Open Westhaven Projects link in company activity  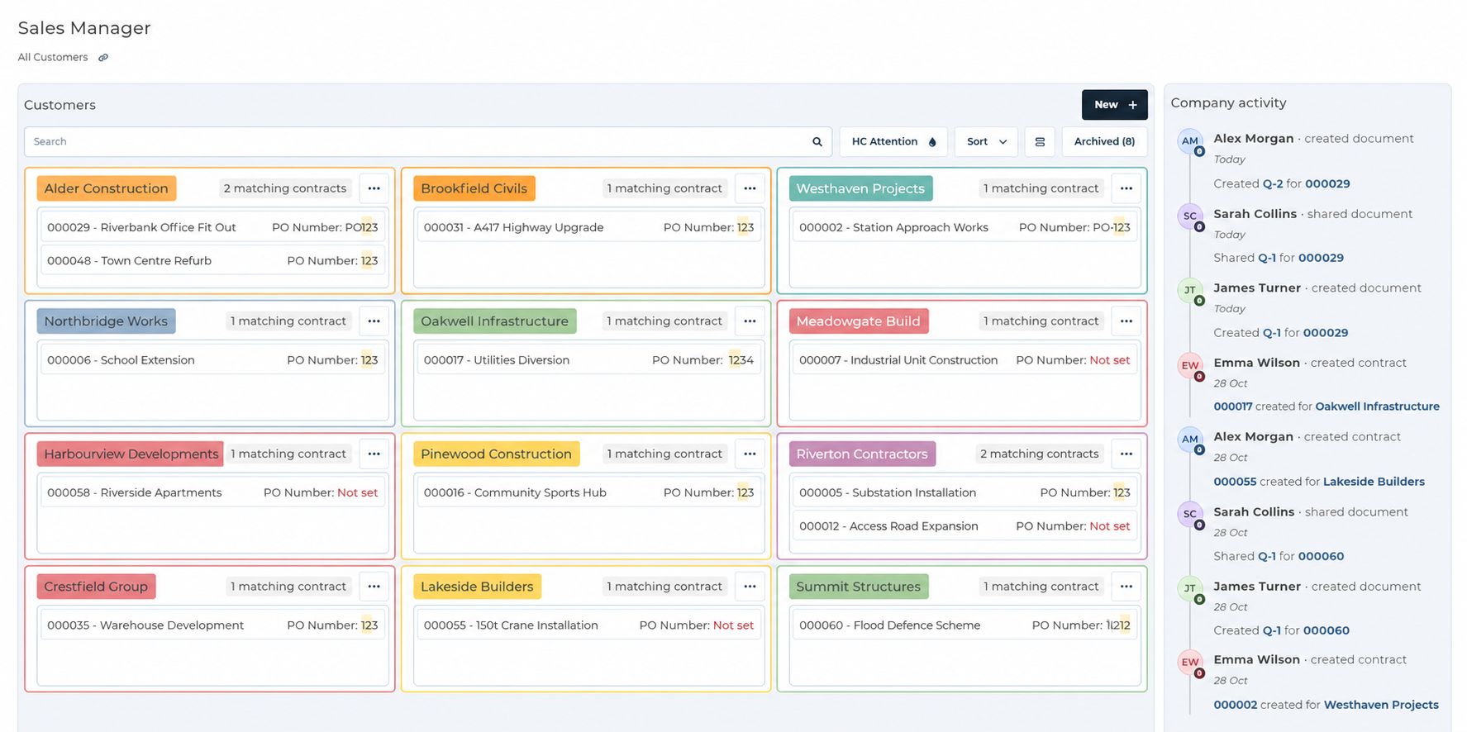pyautogui.click(x=1381, y=705)
